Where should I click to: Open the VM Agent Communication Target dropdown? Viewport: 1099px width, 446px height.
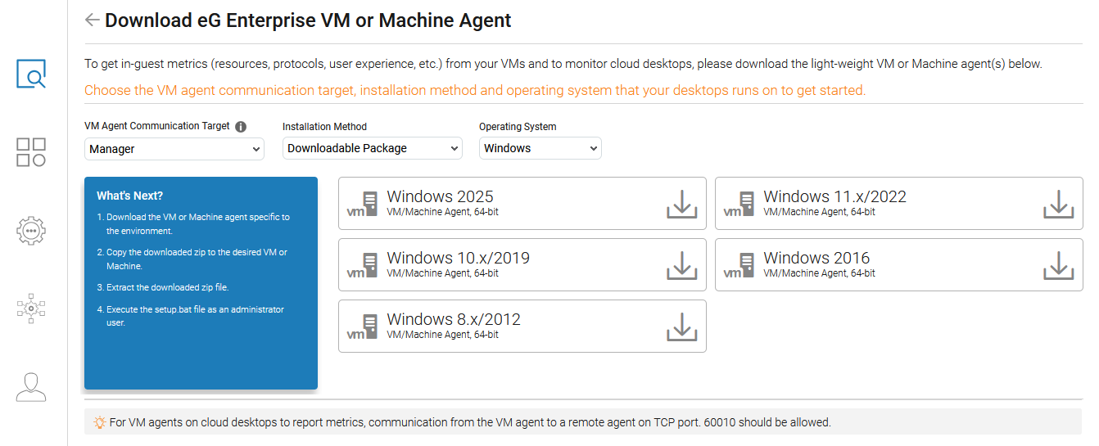[x=174, y=149]
